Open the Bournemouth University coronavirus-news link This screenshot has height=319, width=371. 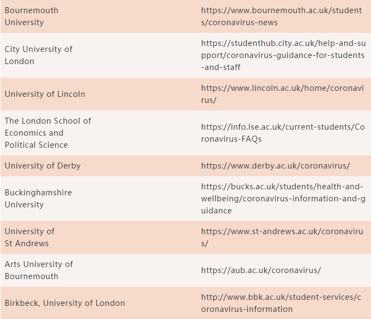click(x=281, y=16)
